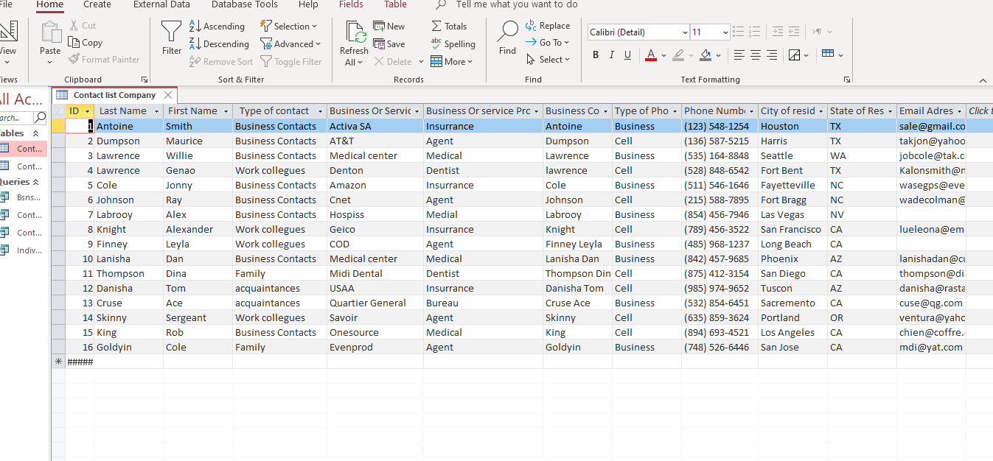This screenshot has width=993, height=461.
Task: Open the Table ribbon tab
Action: click(x=395, y=5)
